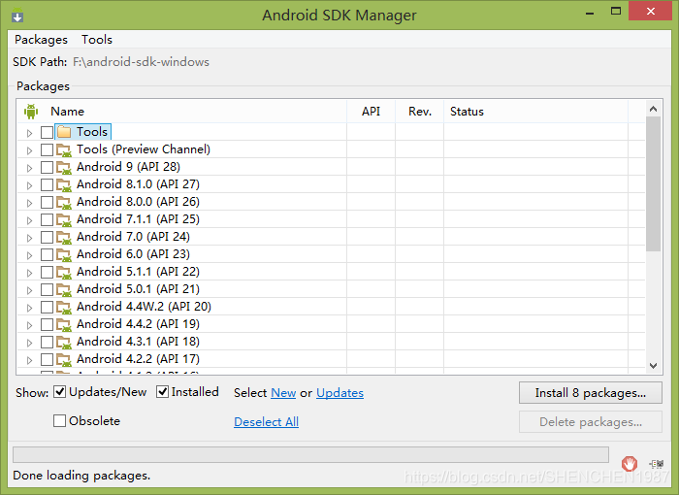
Task: Expand the Android 4.4W.2 (API 20) node
Action: coord(29,308)
